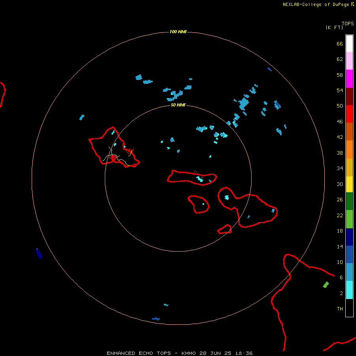356x356 pixels.
Task: Click the '50' legend value
Action: pos(340,106)
